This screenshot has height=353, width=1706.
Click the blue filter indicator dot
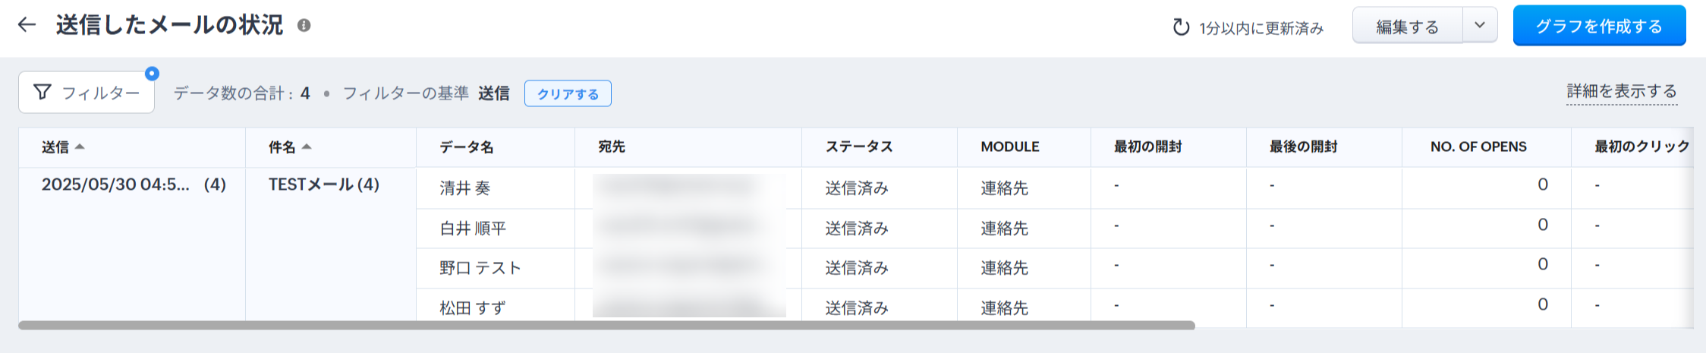click(x=153, y=74)
